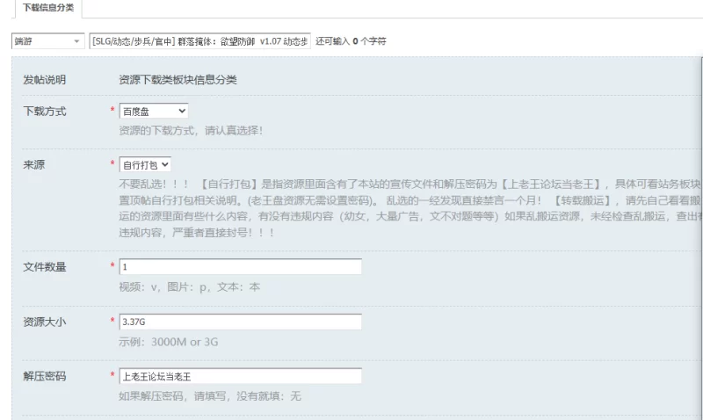Open the 下载方式 dropdown showing 百度盘
The height and width of the screenshot is (420, 703).
(x=154, y=112)
